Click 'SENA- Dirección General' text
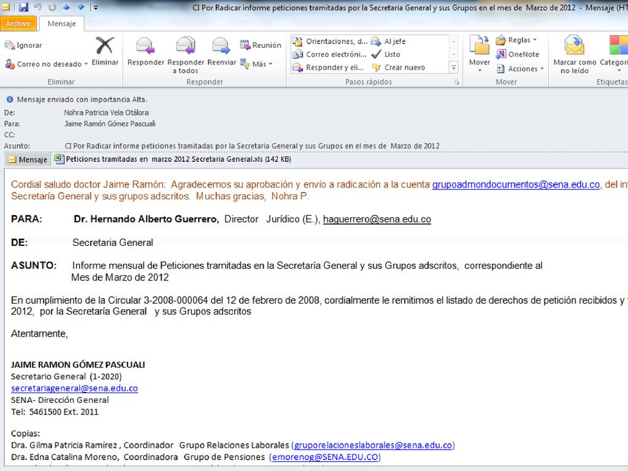 (x=59, y=400)
